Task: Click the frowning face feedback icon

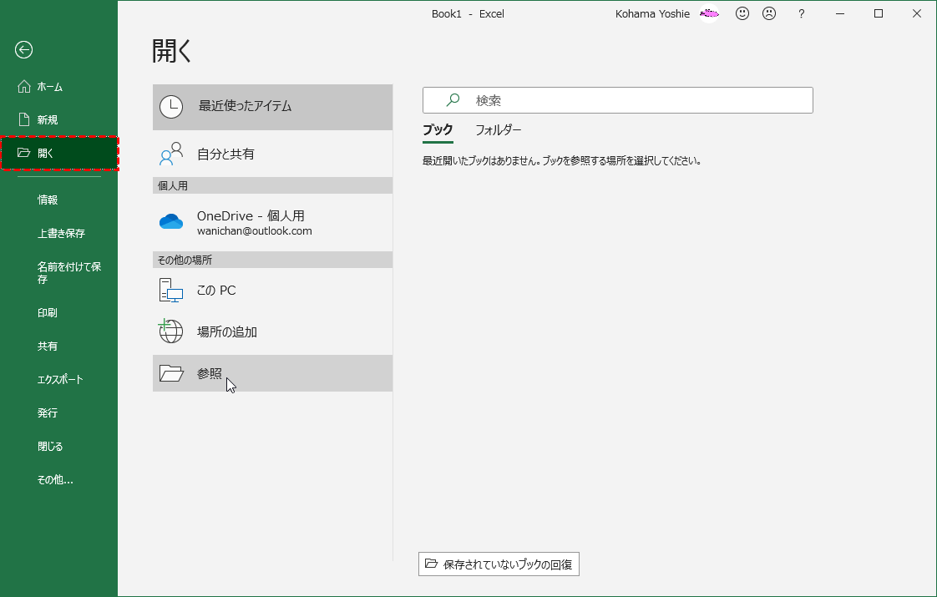Action: (769, 14)
